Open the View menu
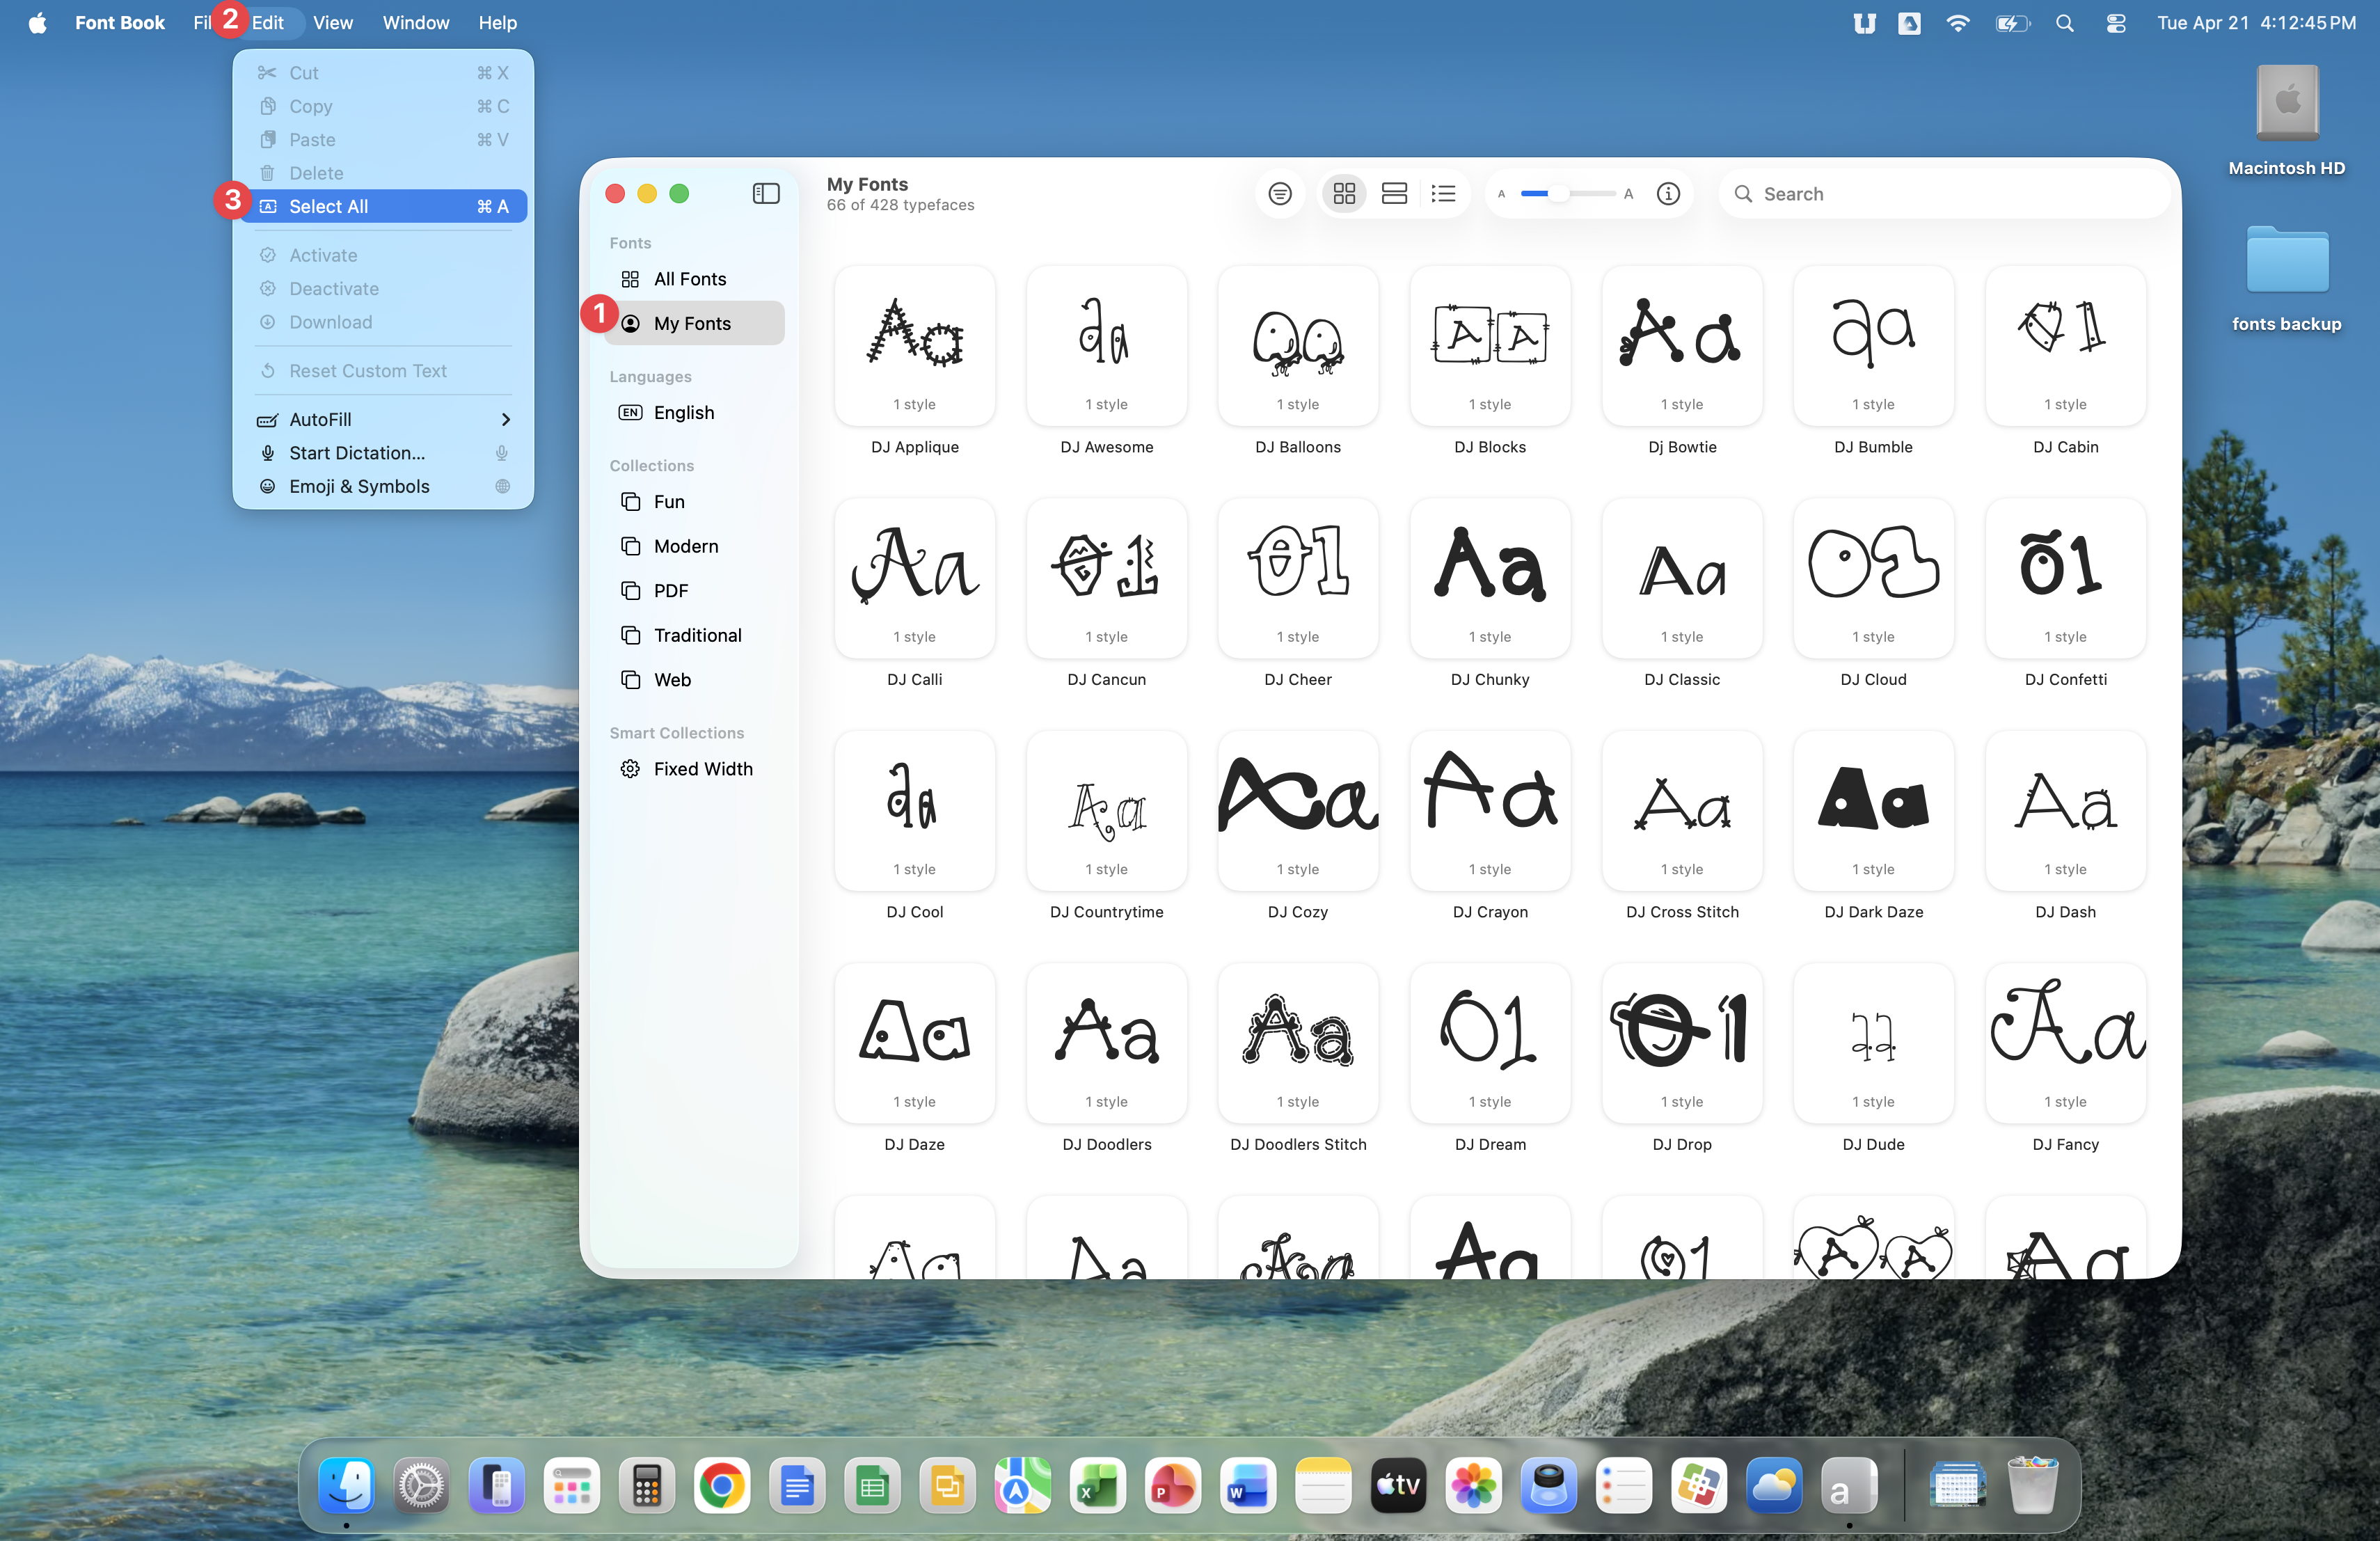2380x1541 pixels. [333, 22]
